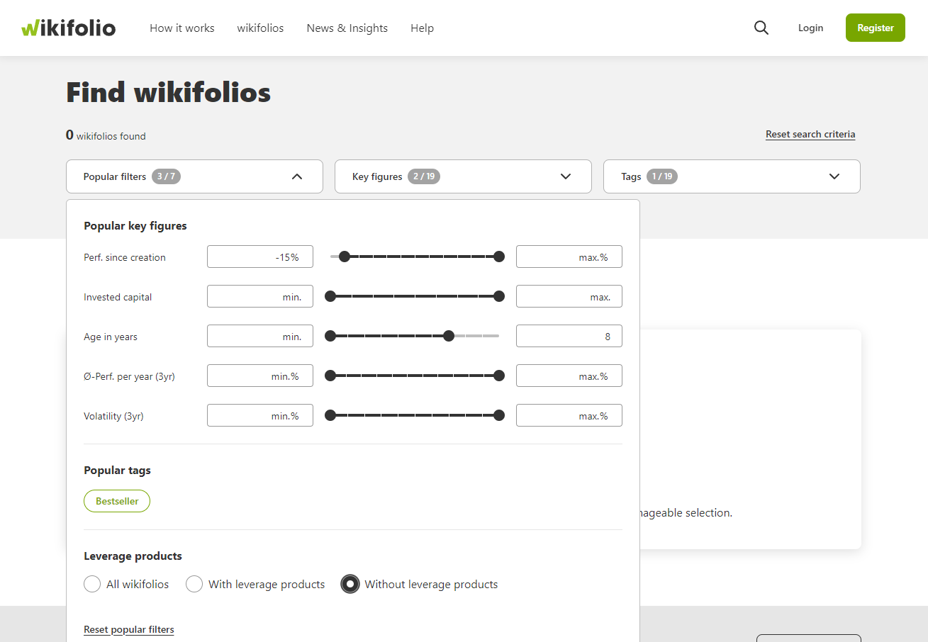Click the 3 / 7 Popular filters badge
Viewport: 928px width, 642px height.
point(167,176)
